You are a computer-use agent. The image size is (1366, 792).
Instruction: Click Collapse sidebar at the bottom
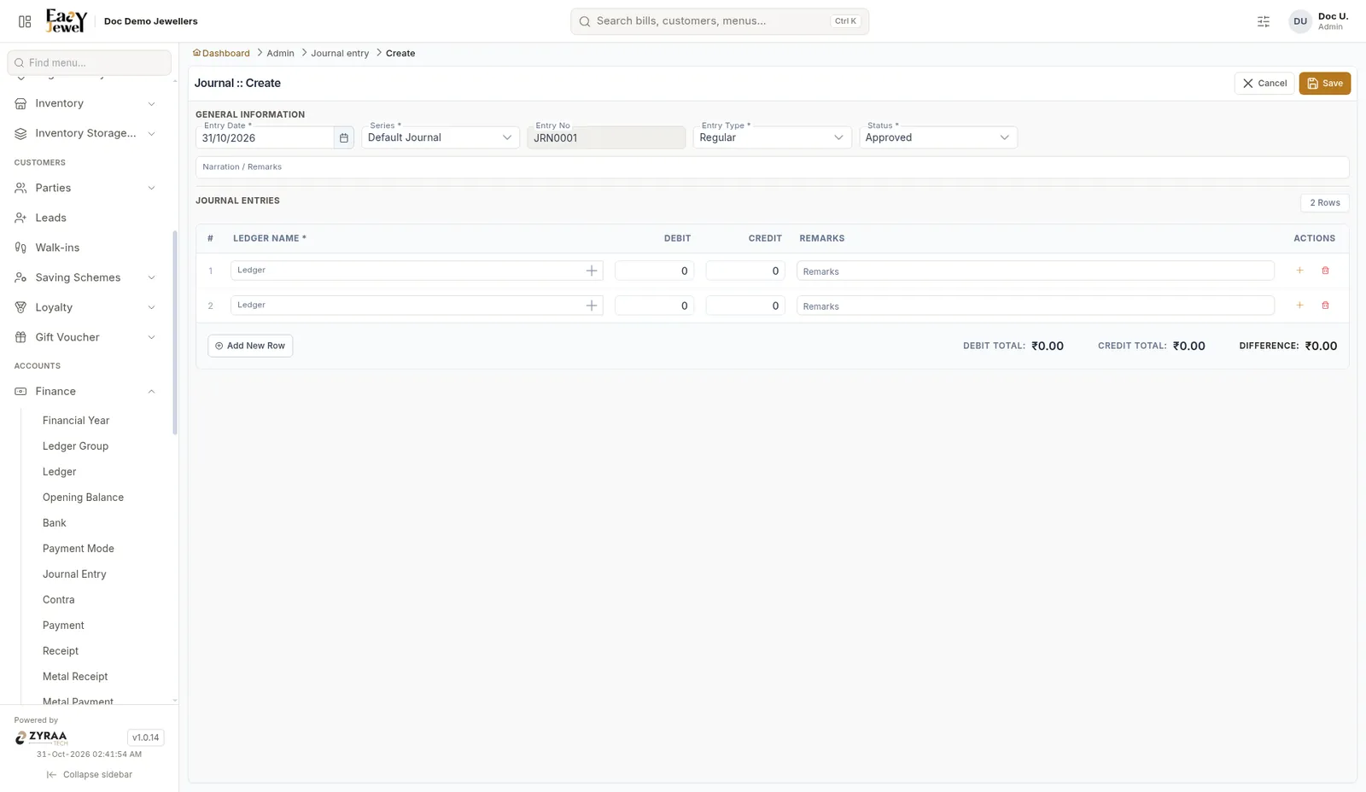90,775
